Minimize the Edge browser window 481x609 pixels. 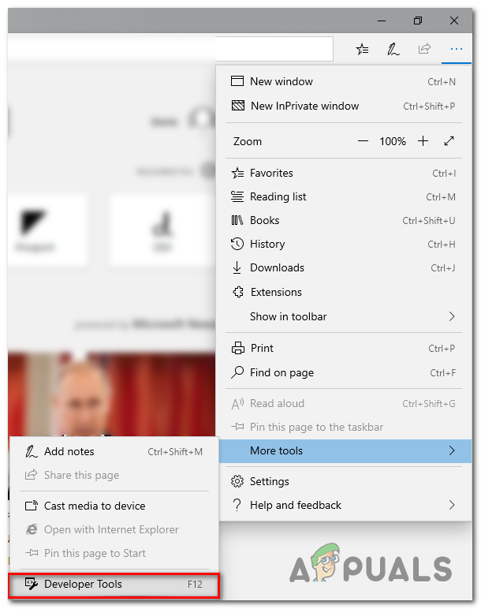[x=382, y=21]
